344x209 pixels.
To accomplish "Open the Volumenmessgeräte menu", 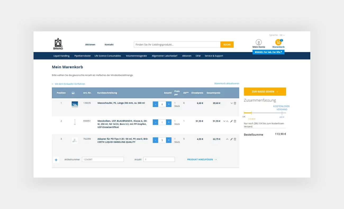I will (136, 56).
